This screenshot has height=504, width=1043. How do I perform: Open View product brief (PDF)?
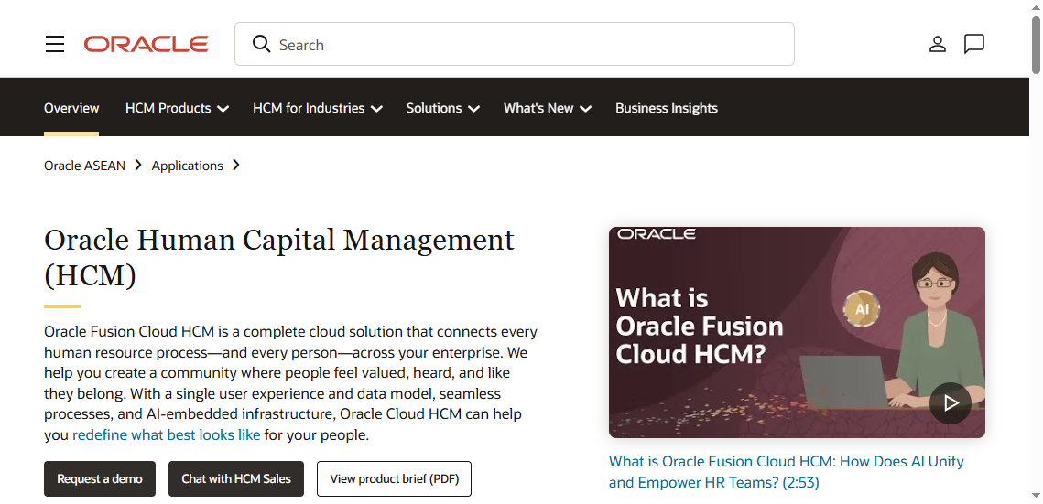(394, 478)
